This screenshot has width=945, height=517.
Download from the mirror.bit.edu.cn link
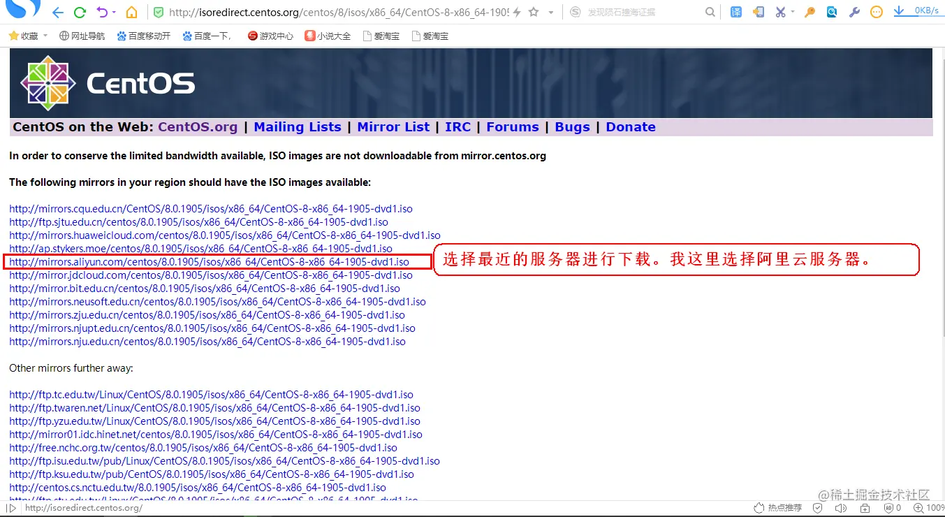coord(205,289)
